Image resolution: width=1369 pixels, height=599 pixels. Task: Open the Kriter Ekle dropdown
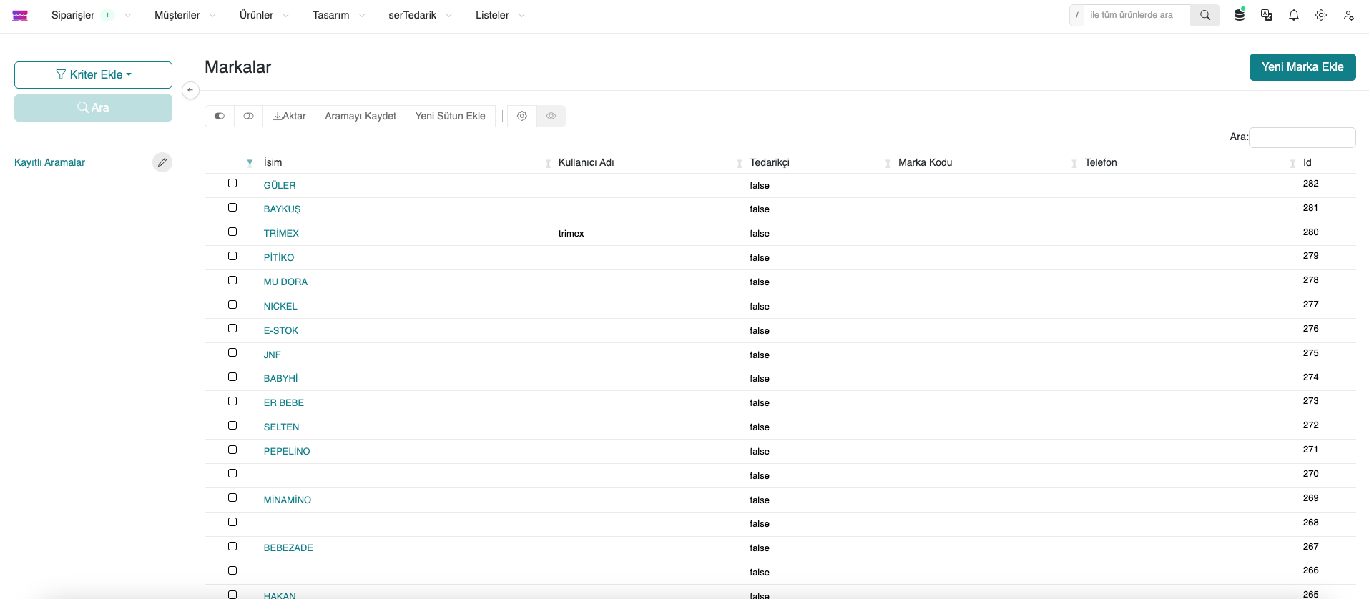click(93, 75)
